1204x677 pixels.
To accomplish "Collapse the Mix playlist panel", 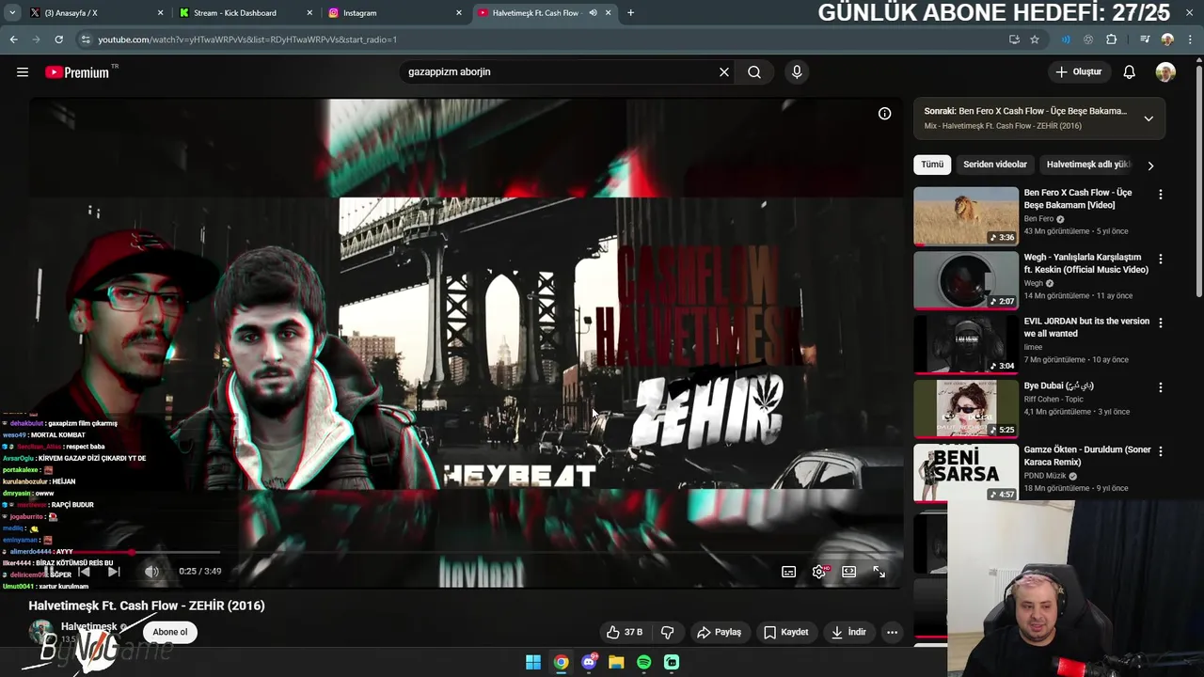I will point(1149,118).
